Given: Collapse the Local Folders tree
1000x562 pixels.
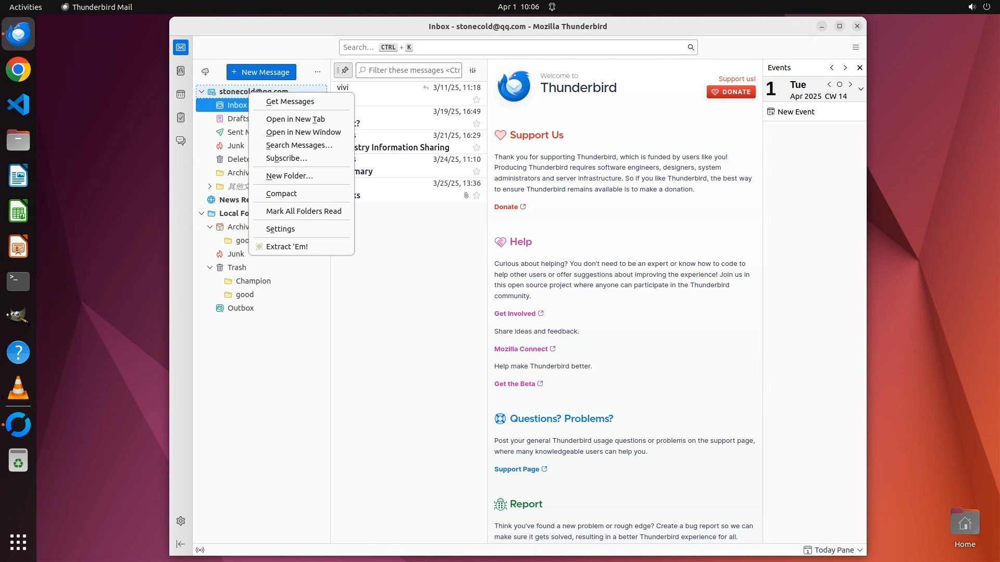Looking at the screenshot, I should [202, 213].
